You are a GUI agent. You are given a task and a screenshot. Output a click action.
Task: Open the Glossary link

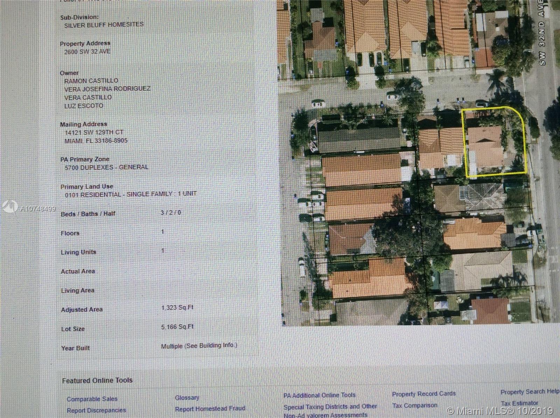pos(187,398)
